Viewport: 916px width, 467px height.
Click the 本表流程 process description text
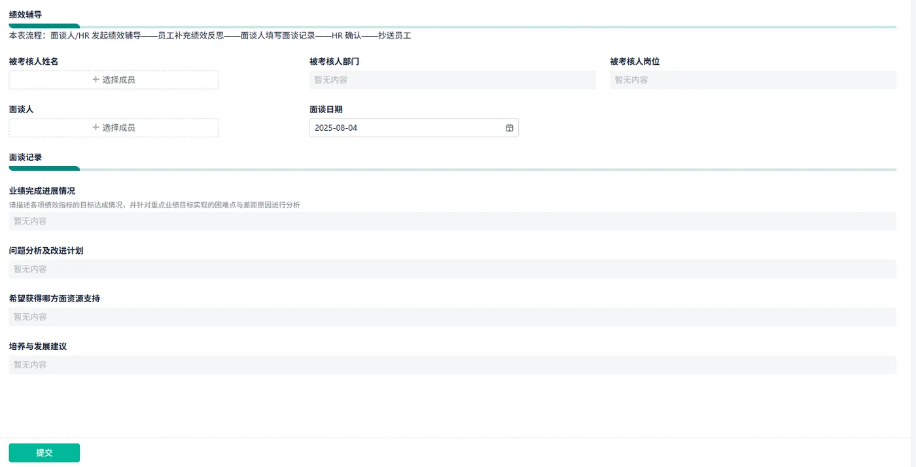click(210, 35)
